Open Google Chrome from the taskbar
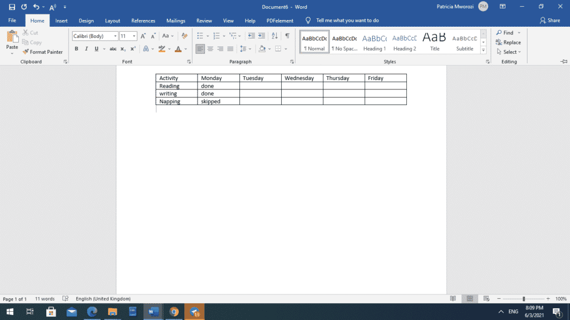 [x=174, y=312]
